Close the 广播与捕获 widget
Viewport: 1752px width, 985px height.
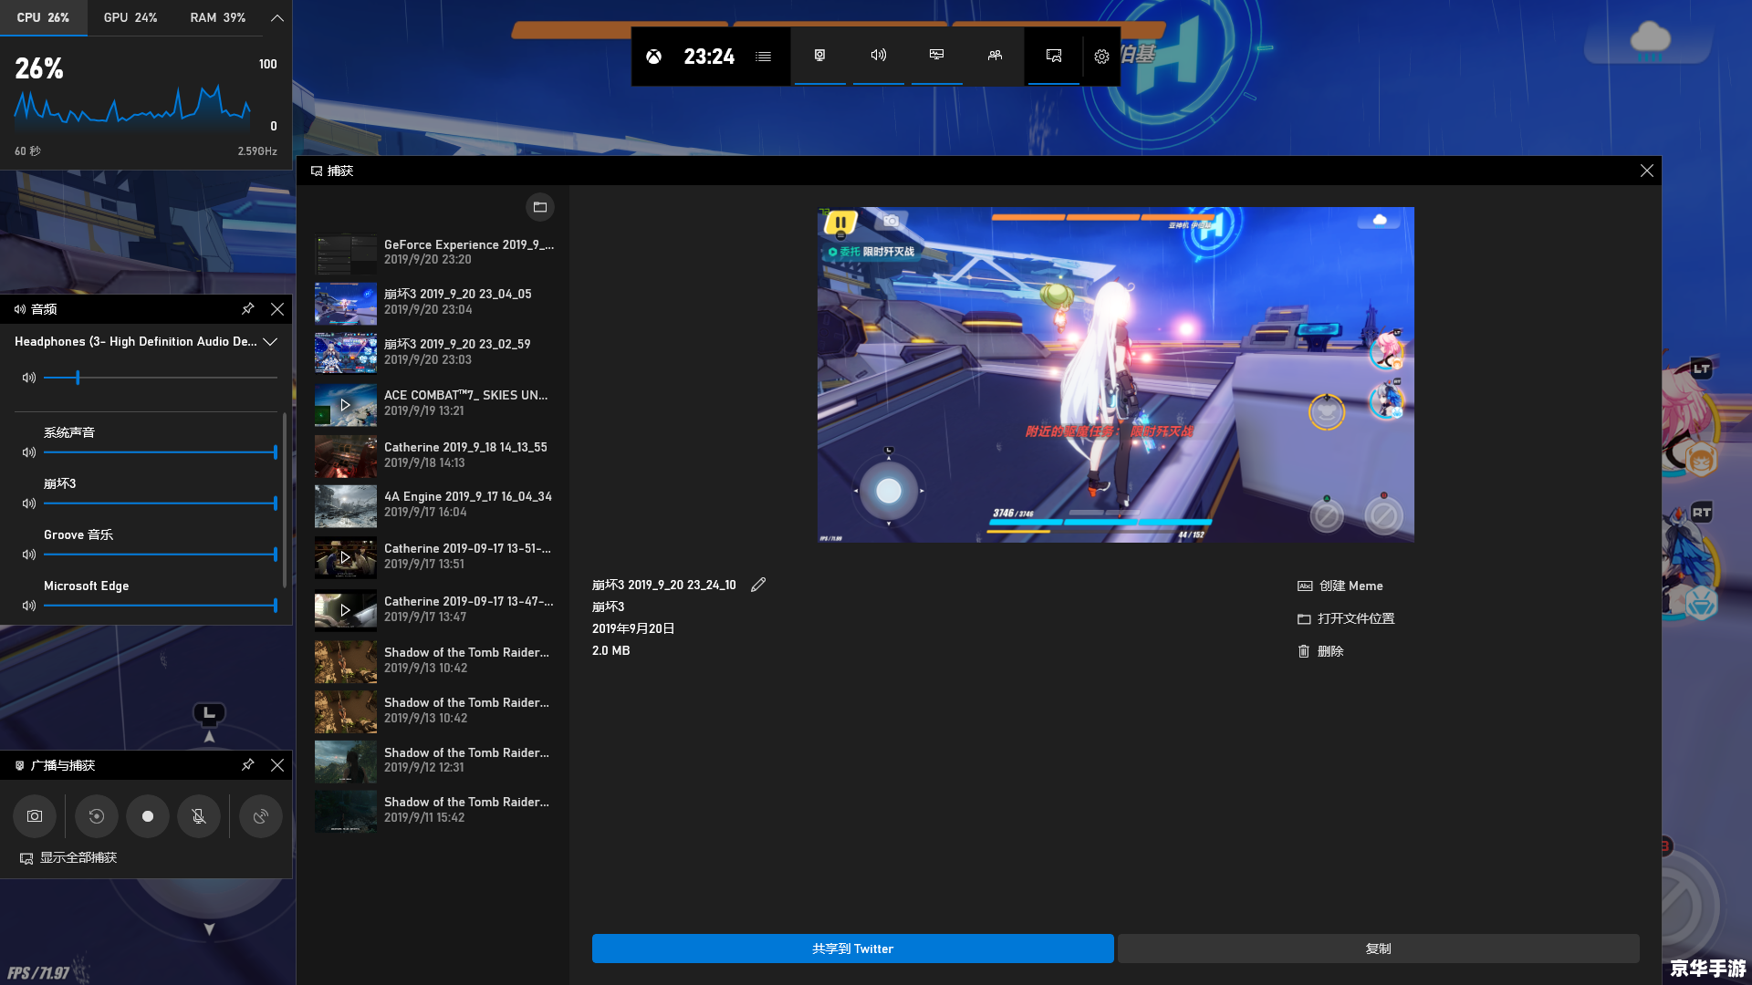(277, 765)
